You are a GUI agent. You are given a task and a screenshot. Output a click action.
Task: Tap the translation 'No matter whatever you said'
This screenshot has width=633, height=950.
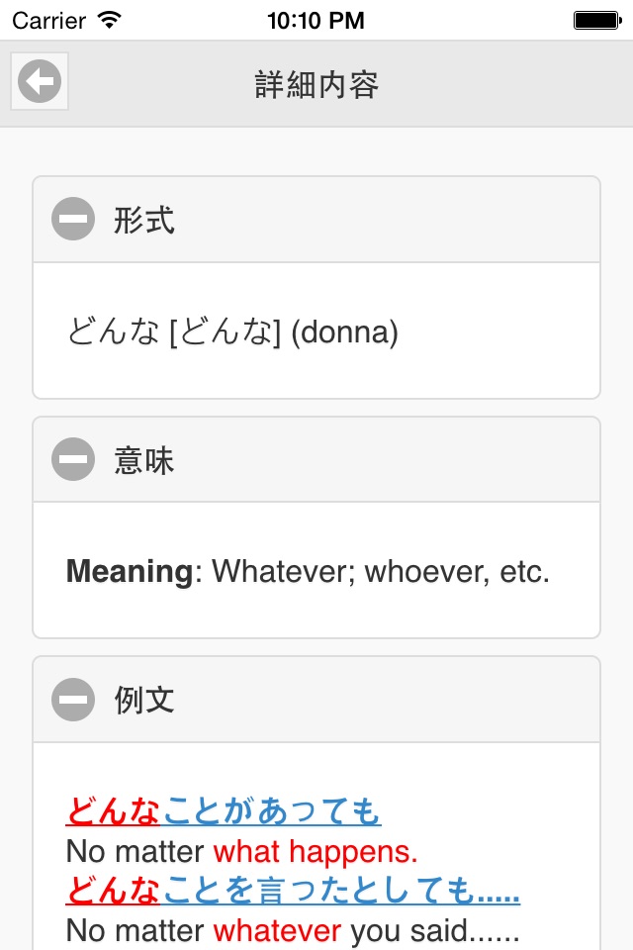pos(293,930)
